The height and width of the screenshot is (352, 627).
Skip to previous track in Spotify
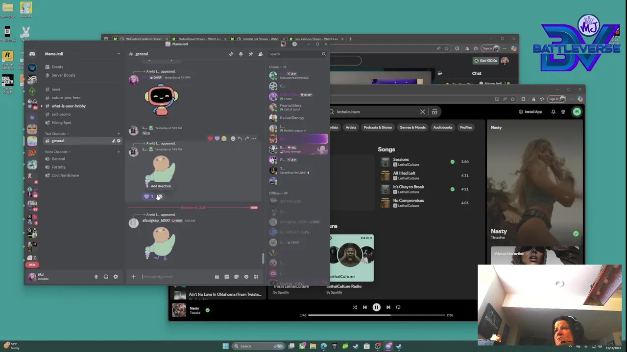coord(365,308)
